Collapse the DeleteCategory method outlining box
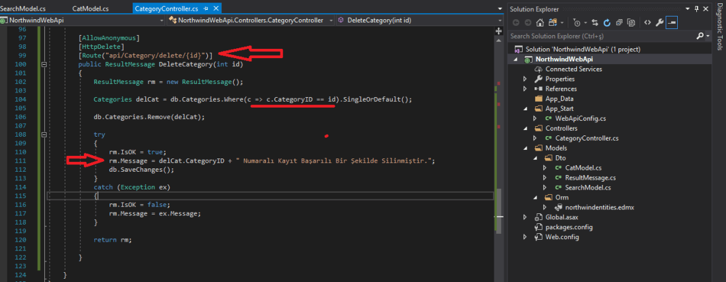This screenshot has height=282, width=726. coord(44,65)
